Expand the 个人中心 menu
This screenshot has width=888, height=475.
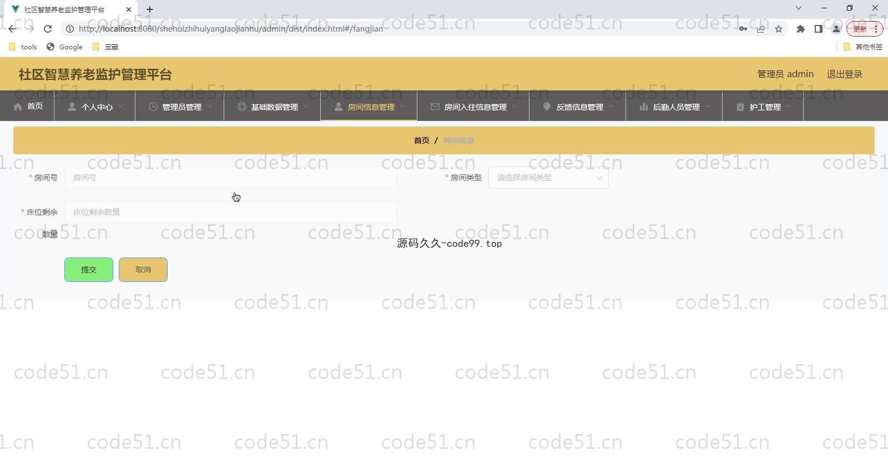pyautogui.click(x=96, y=107)
